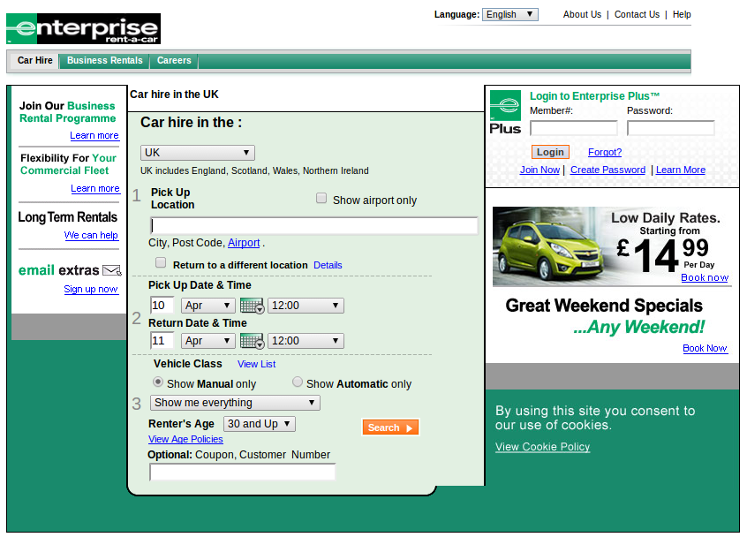Image resolution: width=747 pixels, height=537 pixels.
Task: Open About Us link
Action: [582, 15]
